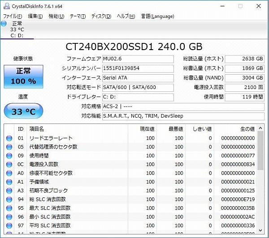Click status icon for 総 SLC 消去回数 row
269x238 pixels.
pos(9,199)
